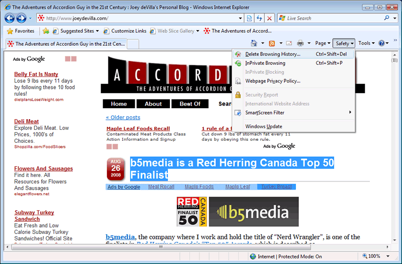Open the Maple Leaf Foods Recall ad
This screenshot has width=402, height=264.
[138, 129]
